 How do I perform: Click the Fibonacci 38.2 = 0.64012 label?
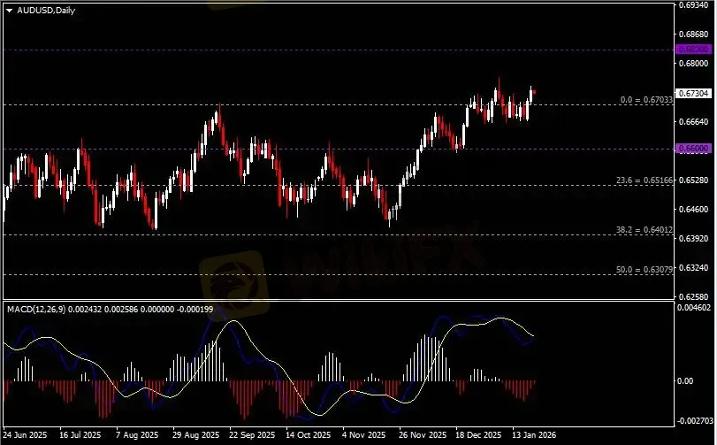pyautogui.click(x=645, y=230)
